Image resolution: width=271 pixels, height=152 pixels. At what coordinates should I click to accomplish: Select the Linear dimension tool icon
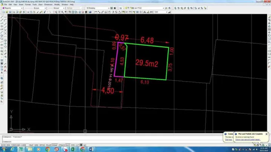tap(96, 12)
